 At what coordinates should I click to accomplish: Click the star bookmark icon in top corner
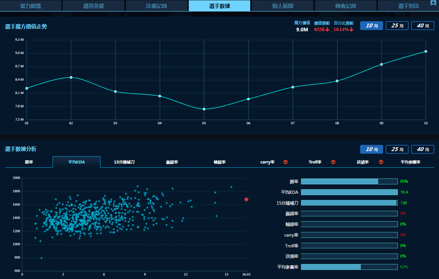click(433, 3)
